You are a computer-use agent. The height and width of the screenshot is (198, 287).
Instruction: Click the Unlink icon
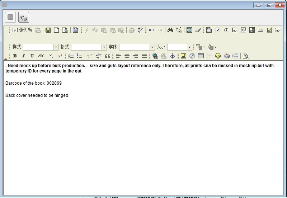(x=164, y=56)
